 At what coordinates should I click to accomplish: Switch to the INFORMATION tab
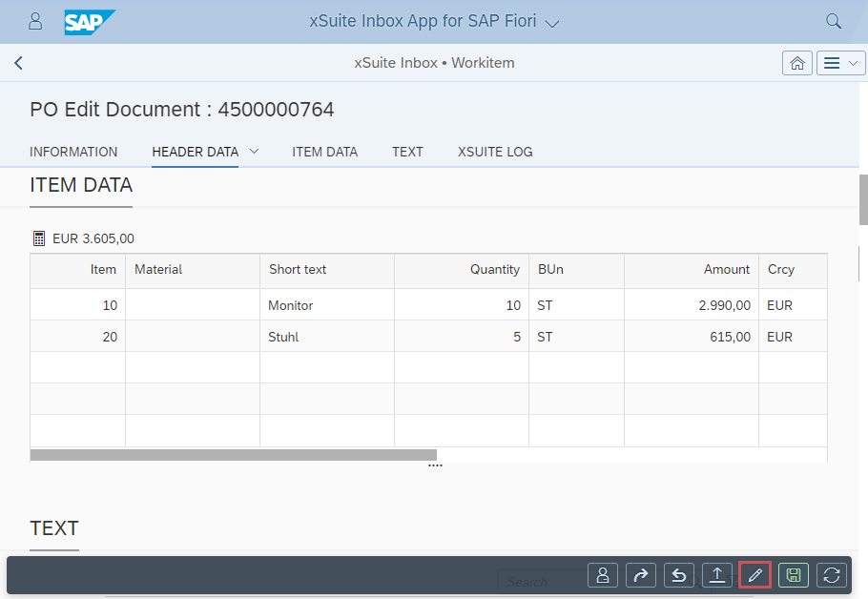pos(73,152)
